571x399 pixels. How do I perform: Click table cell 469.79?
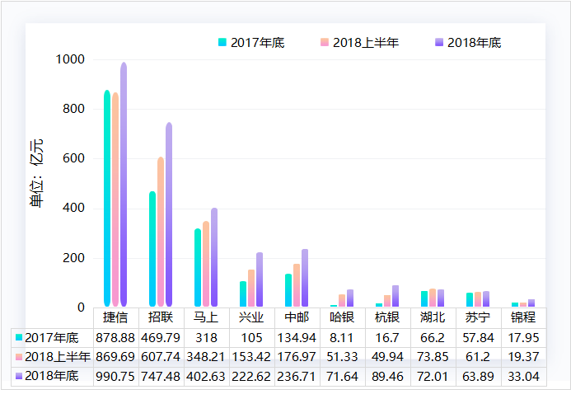(161, 338)
